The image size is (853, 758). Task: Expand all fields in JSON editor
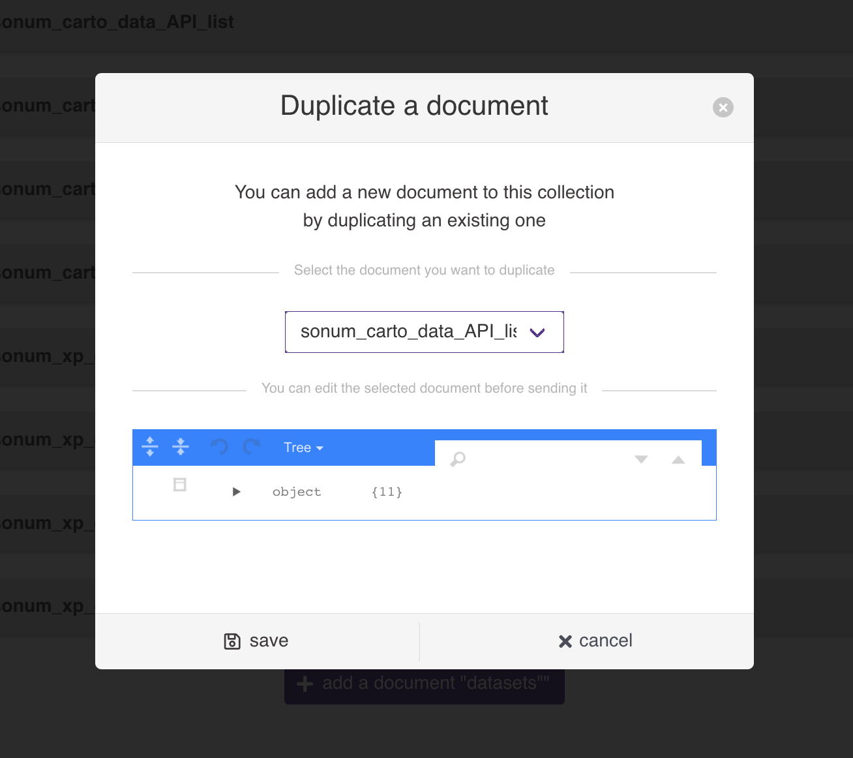(150, 447)
